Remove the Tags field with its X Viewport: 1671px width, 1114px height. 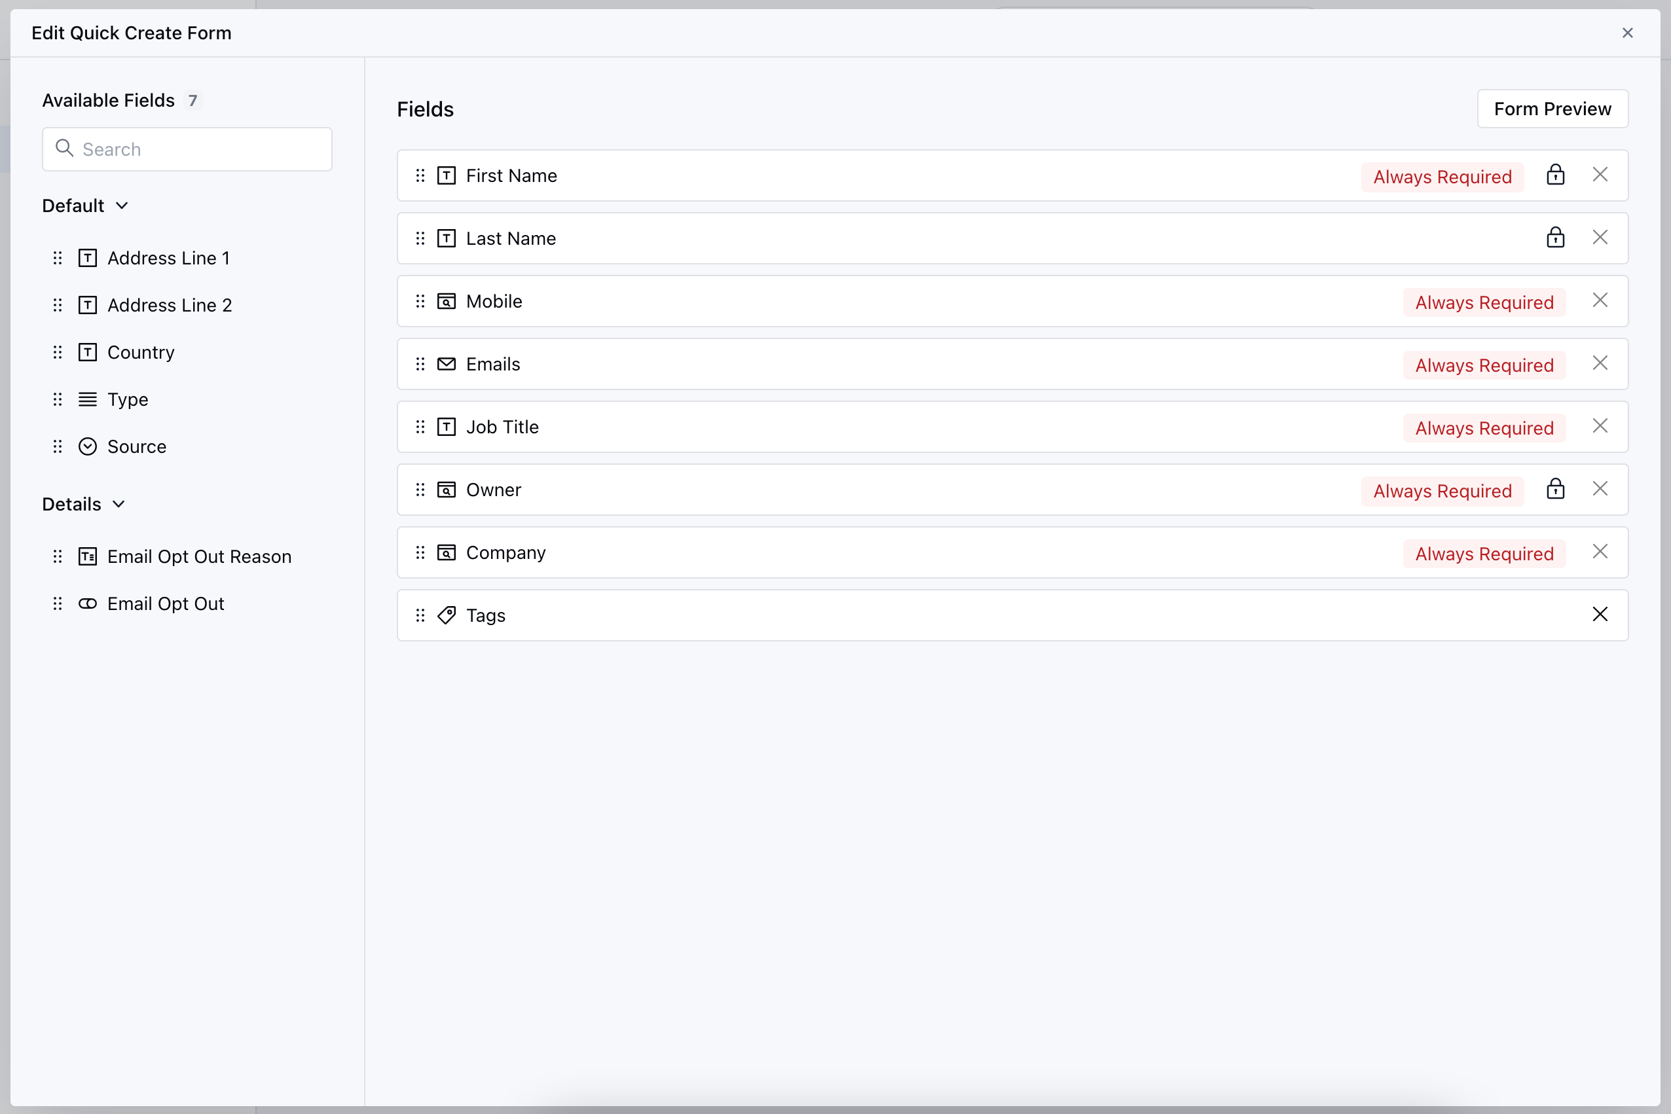point(1599,615)
